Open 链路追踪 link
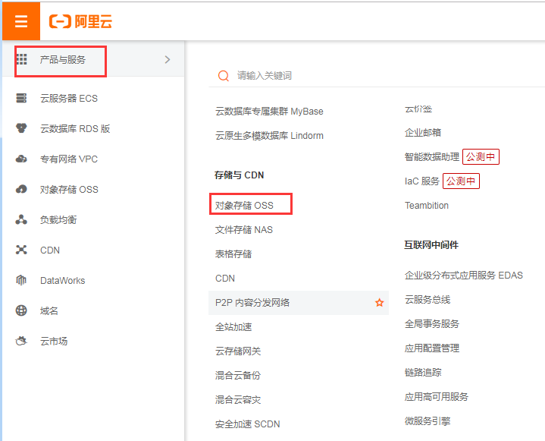545x441 pixels. (423, 373)
